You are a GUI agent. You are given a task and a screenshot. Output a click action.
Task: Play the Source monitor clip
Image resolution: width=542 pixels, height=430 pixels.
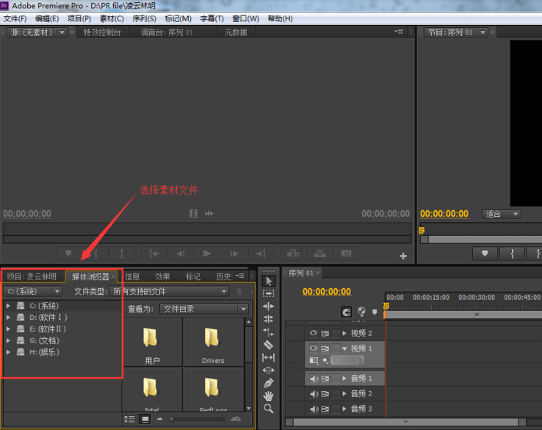tap(207, 254)
